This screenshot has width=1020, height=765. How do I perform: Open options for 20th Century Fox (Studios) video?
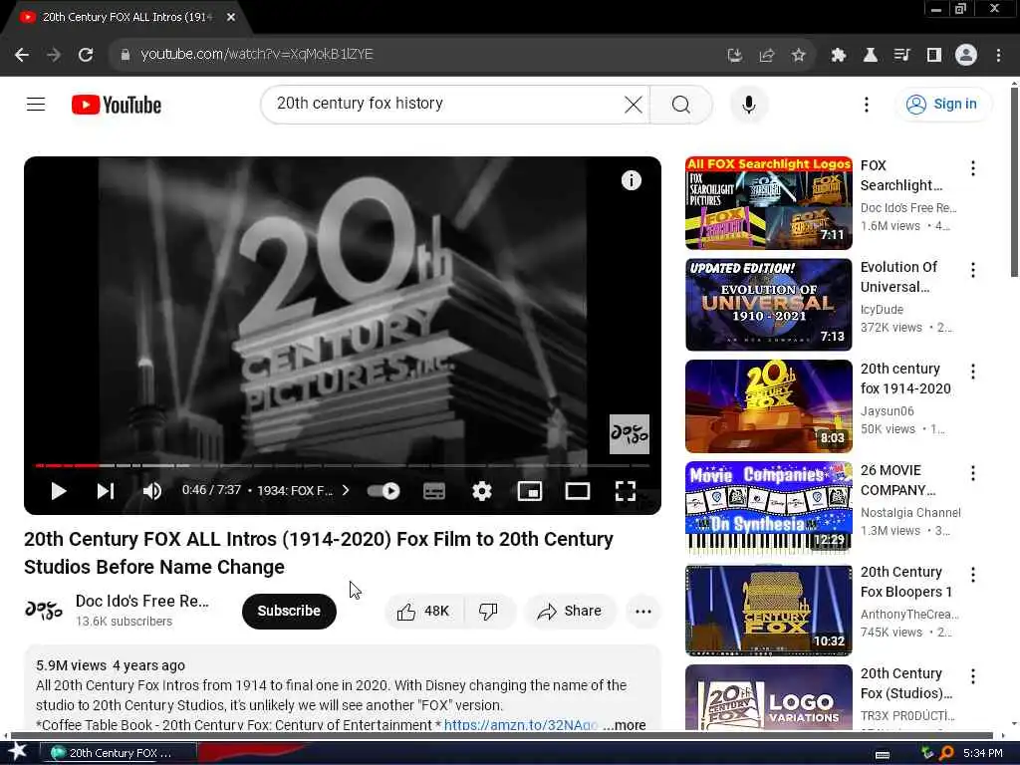tap(972, 676)
